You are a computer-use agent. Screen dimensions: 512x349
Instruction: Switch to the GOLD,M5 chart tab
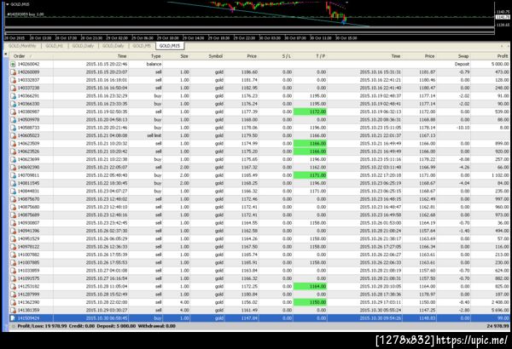(142, 46)
